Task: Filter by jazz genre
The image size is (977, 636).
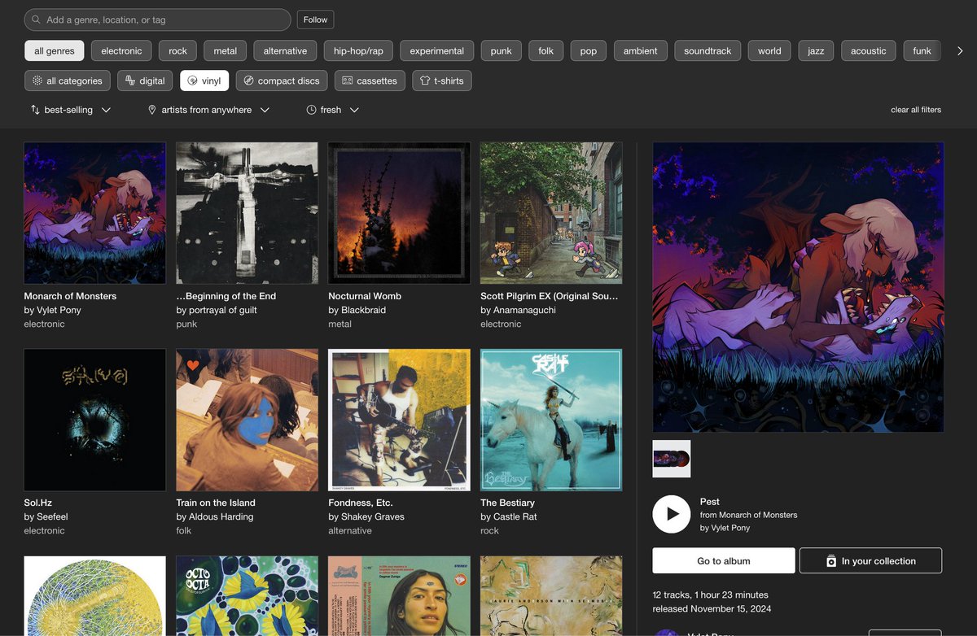Action: 816,50
